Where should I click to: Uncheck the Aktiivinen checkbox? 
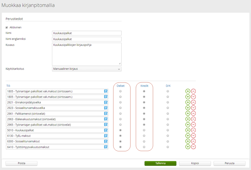coord(7,27)
